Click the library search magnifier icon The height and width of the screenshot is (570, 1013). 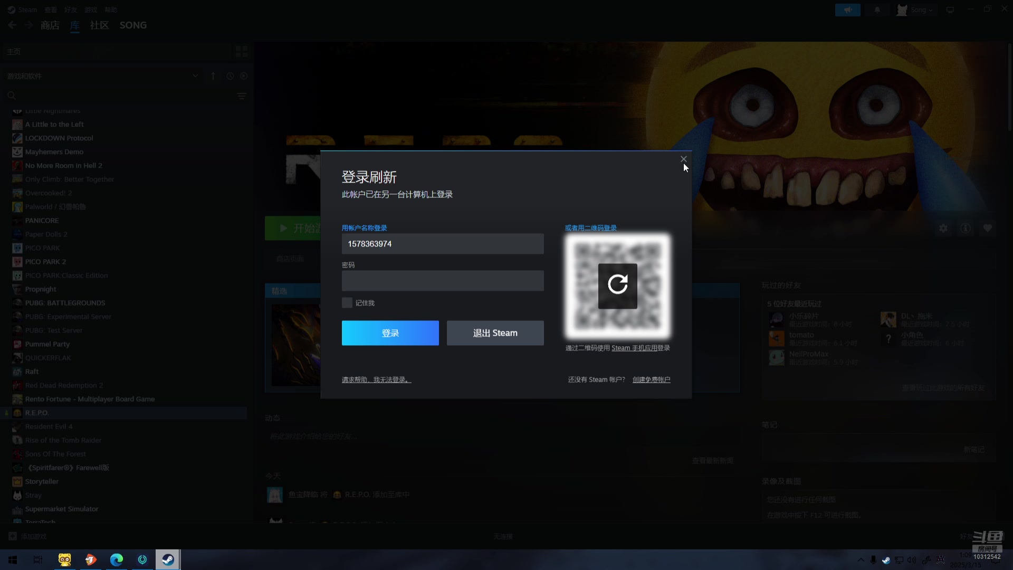coord(12,96)
